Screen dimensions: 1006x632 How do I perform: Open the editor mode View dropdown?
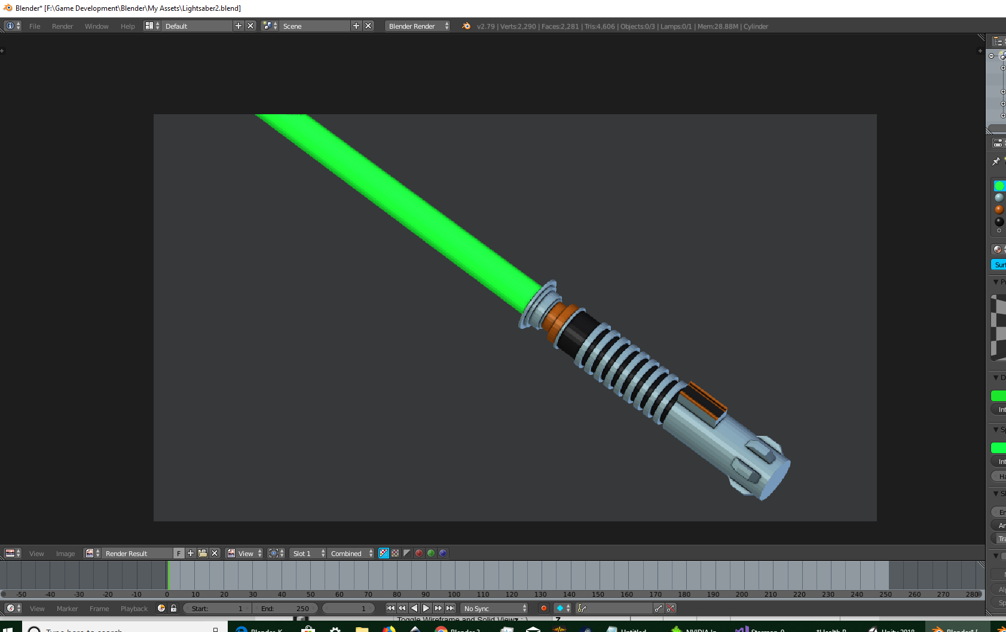point(244,553)
